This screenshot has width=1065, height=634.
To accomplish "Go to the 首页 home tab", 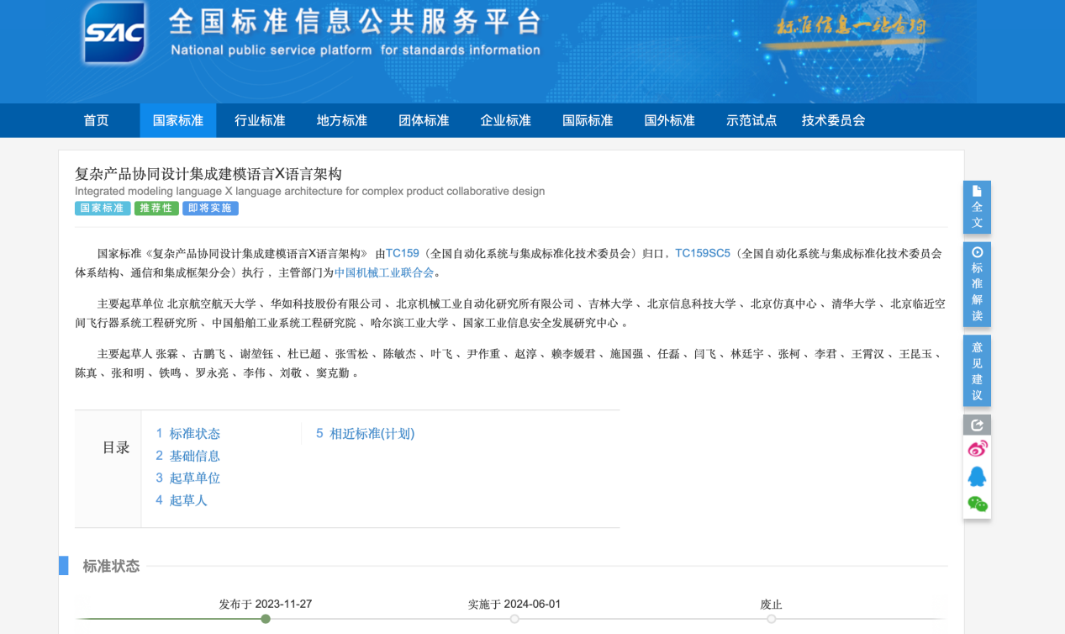I will coord(97,120).
